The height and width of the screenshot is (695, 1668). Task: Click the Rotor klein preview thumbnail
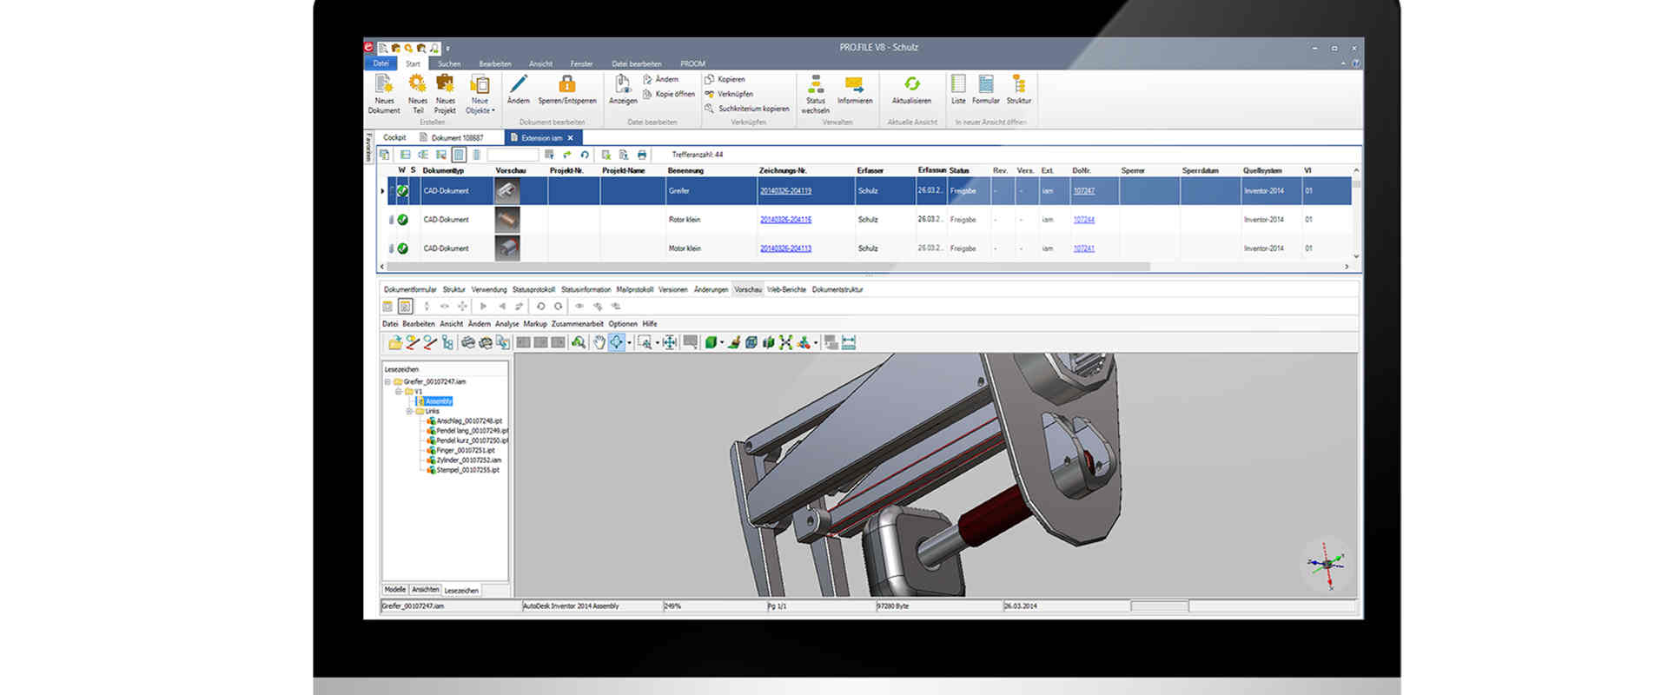point(507,220)
